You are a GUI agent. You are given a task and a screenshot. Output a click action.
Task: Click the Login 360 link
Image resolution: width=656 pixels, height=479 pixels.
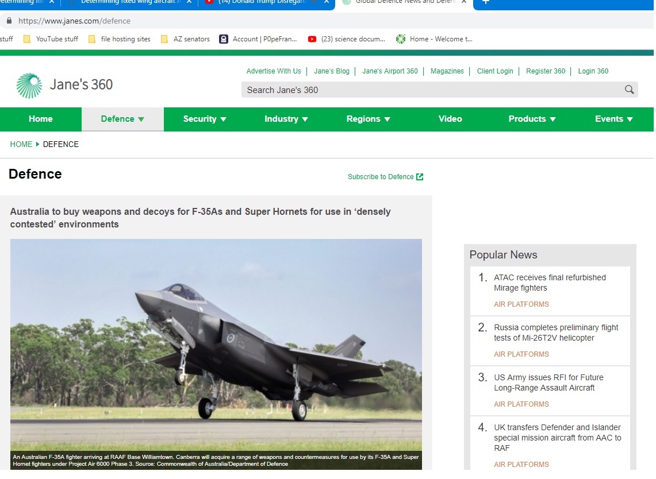click(594, 71)
